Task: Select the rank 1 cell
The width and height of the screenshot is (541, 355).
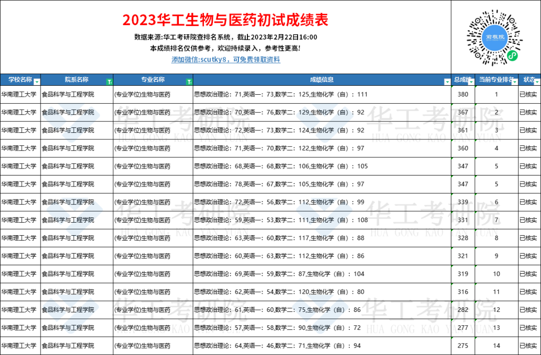Action: (x=496, y=94)
